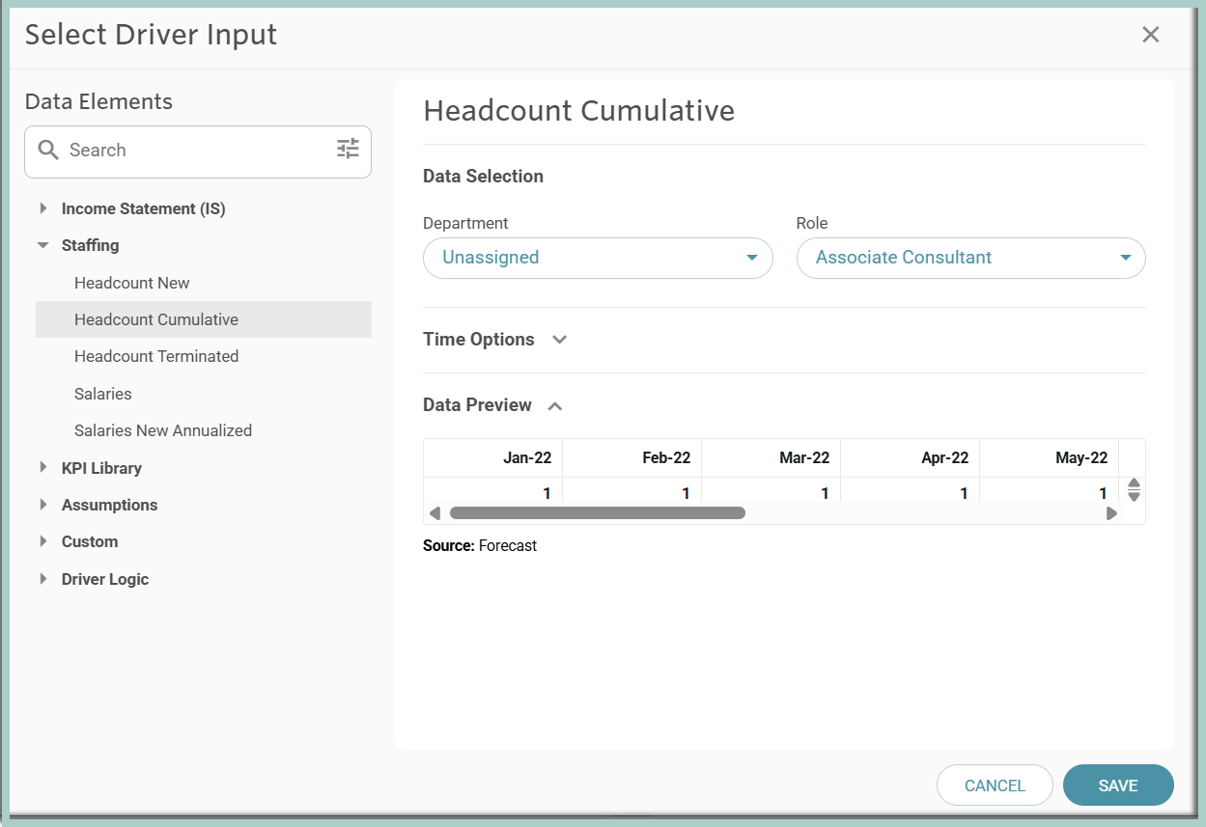Screen dimensions: 1206x827
Task: Click the search magnifier icon
Action: click(x=48, y=150)
